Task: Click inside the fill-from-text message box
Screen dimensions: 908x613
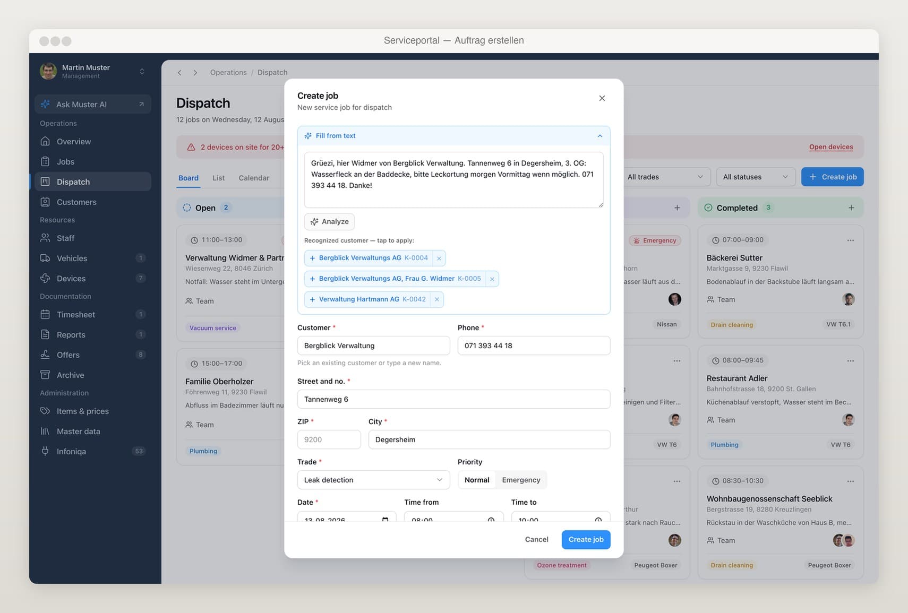Action: coord(454,180)
